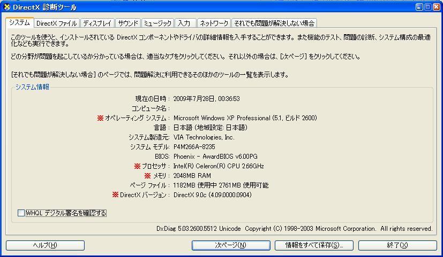This screenshot has height=257, width=443.
Task: Click the DirectX 9.0c version value
Action: [x=213, y=194]
